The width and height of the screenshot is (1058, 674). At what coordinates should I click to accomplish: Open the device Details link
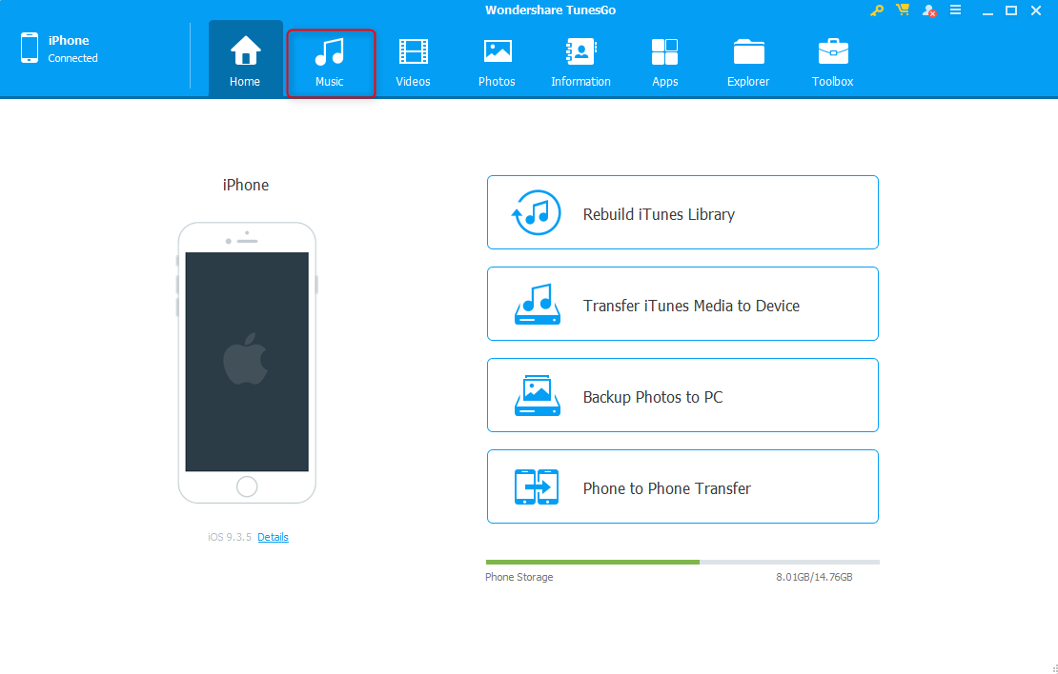(273, 537)
